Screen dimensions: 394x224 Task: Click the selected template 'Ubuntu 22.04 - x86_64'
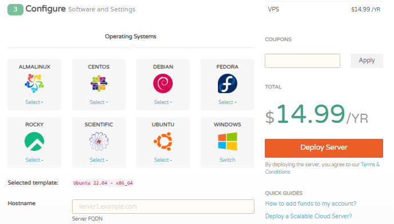(103, 183)
